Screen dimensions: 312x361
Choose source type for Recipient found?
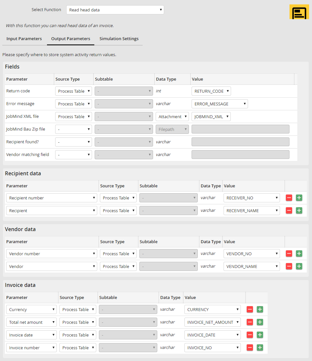click(x=73, y=142)
